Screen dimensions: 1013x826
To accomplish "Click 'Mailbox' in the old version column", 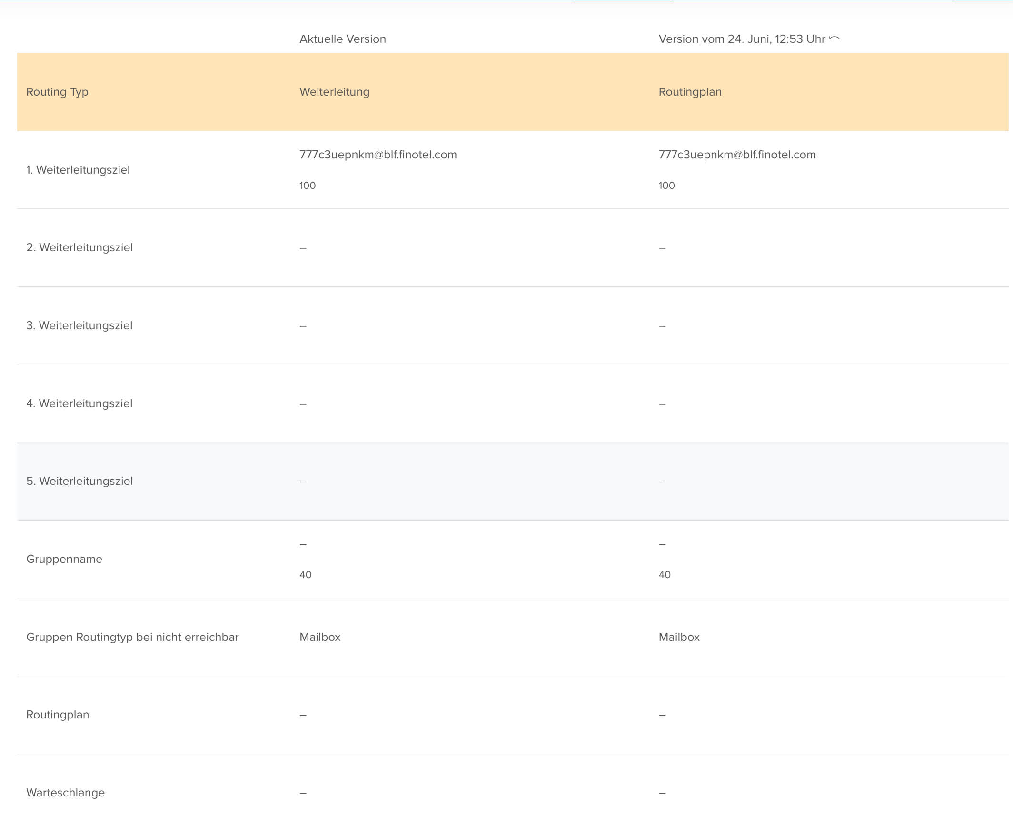I will 679,637.
